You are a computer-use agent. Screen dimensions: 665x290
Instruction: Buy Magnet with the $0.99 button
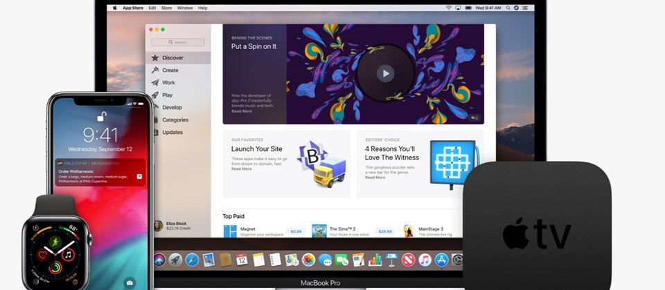click(296, 232)
